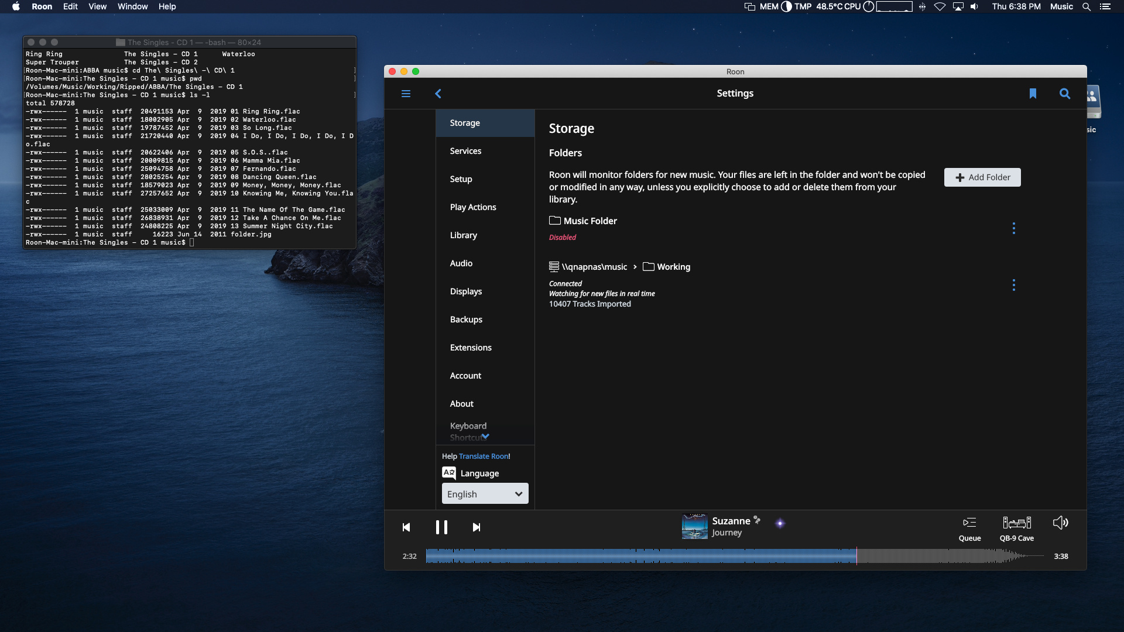This screenshot has width=1124, height=632.
Task: Open the Edit menu
Action: [70, 6]
